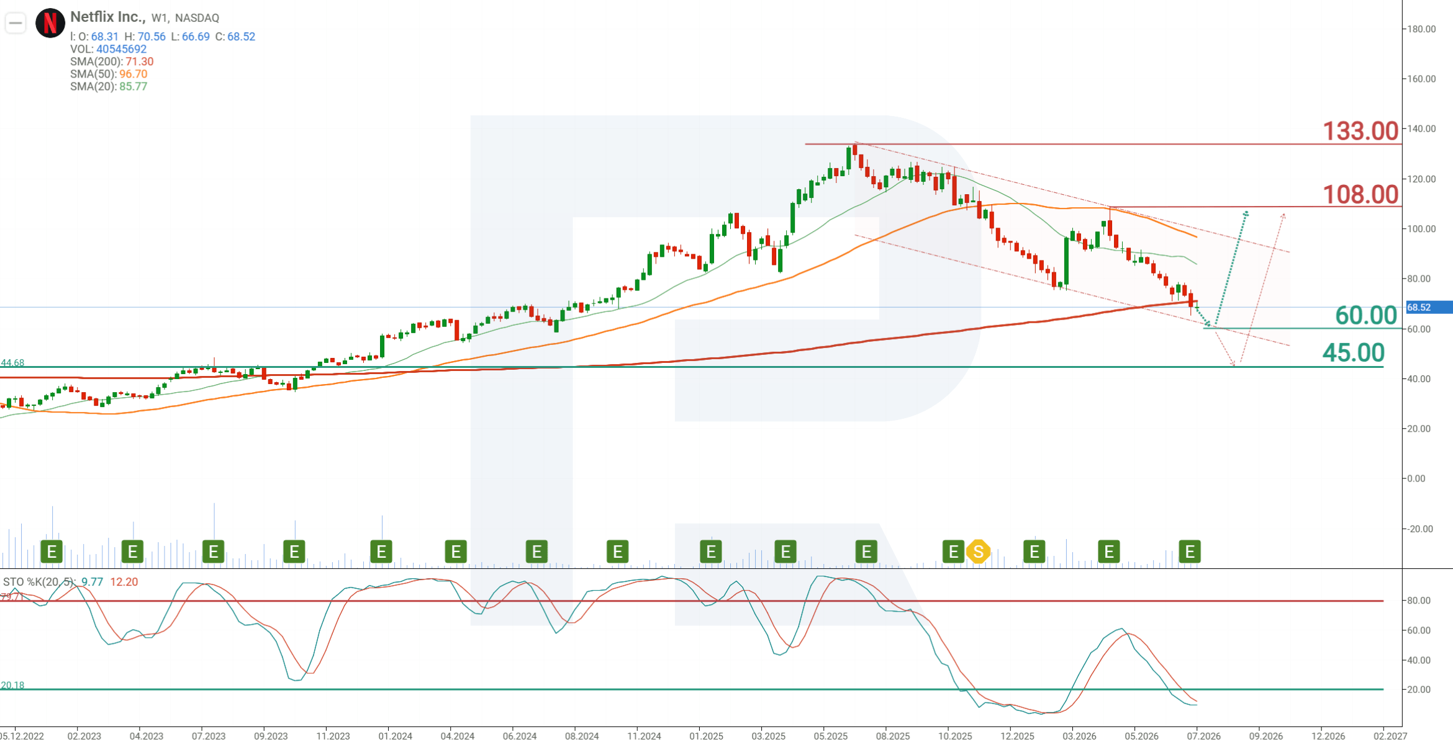Click the 02.2027 date axis label
The height and width of the screenshot is (742, 1453).
[x=1390, y=736]
